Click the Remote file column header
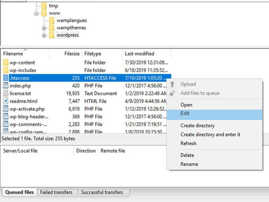 coord(113,151)
